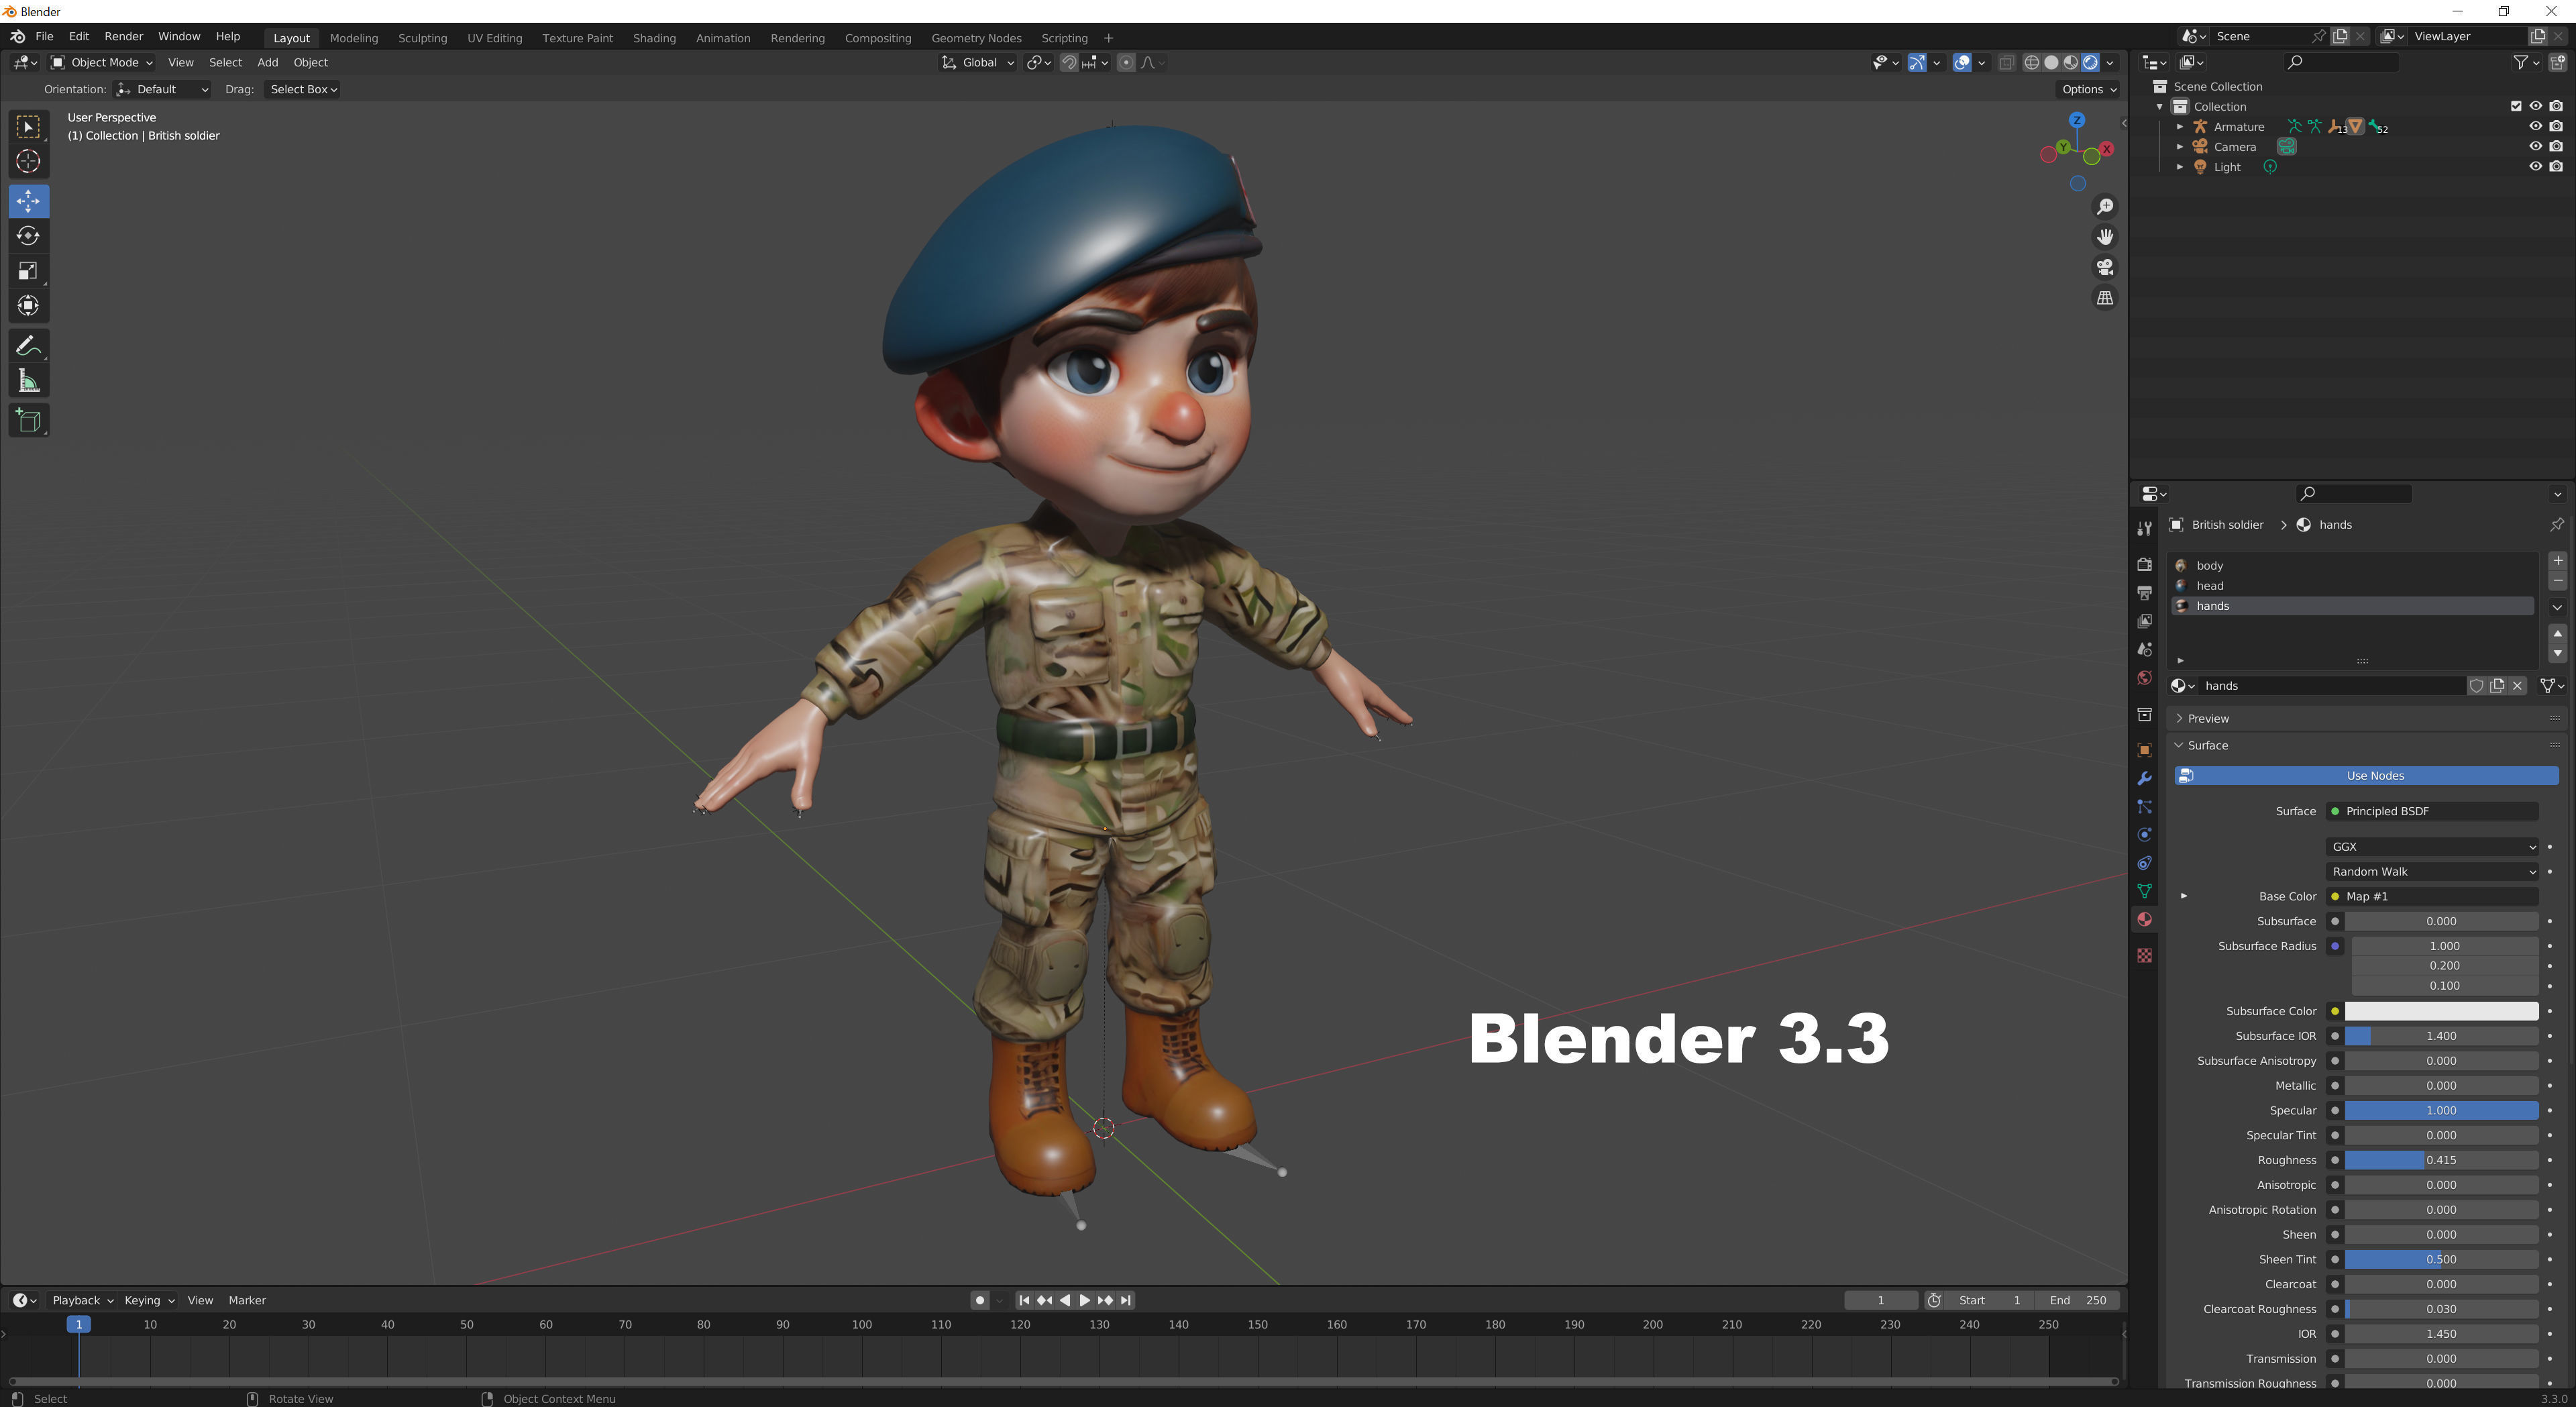Screen dimensions: 2576x1407
Task: Hide Camera in viewport
Action: click(2535, 147)
